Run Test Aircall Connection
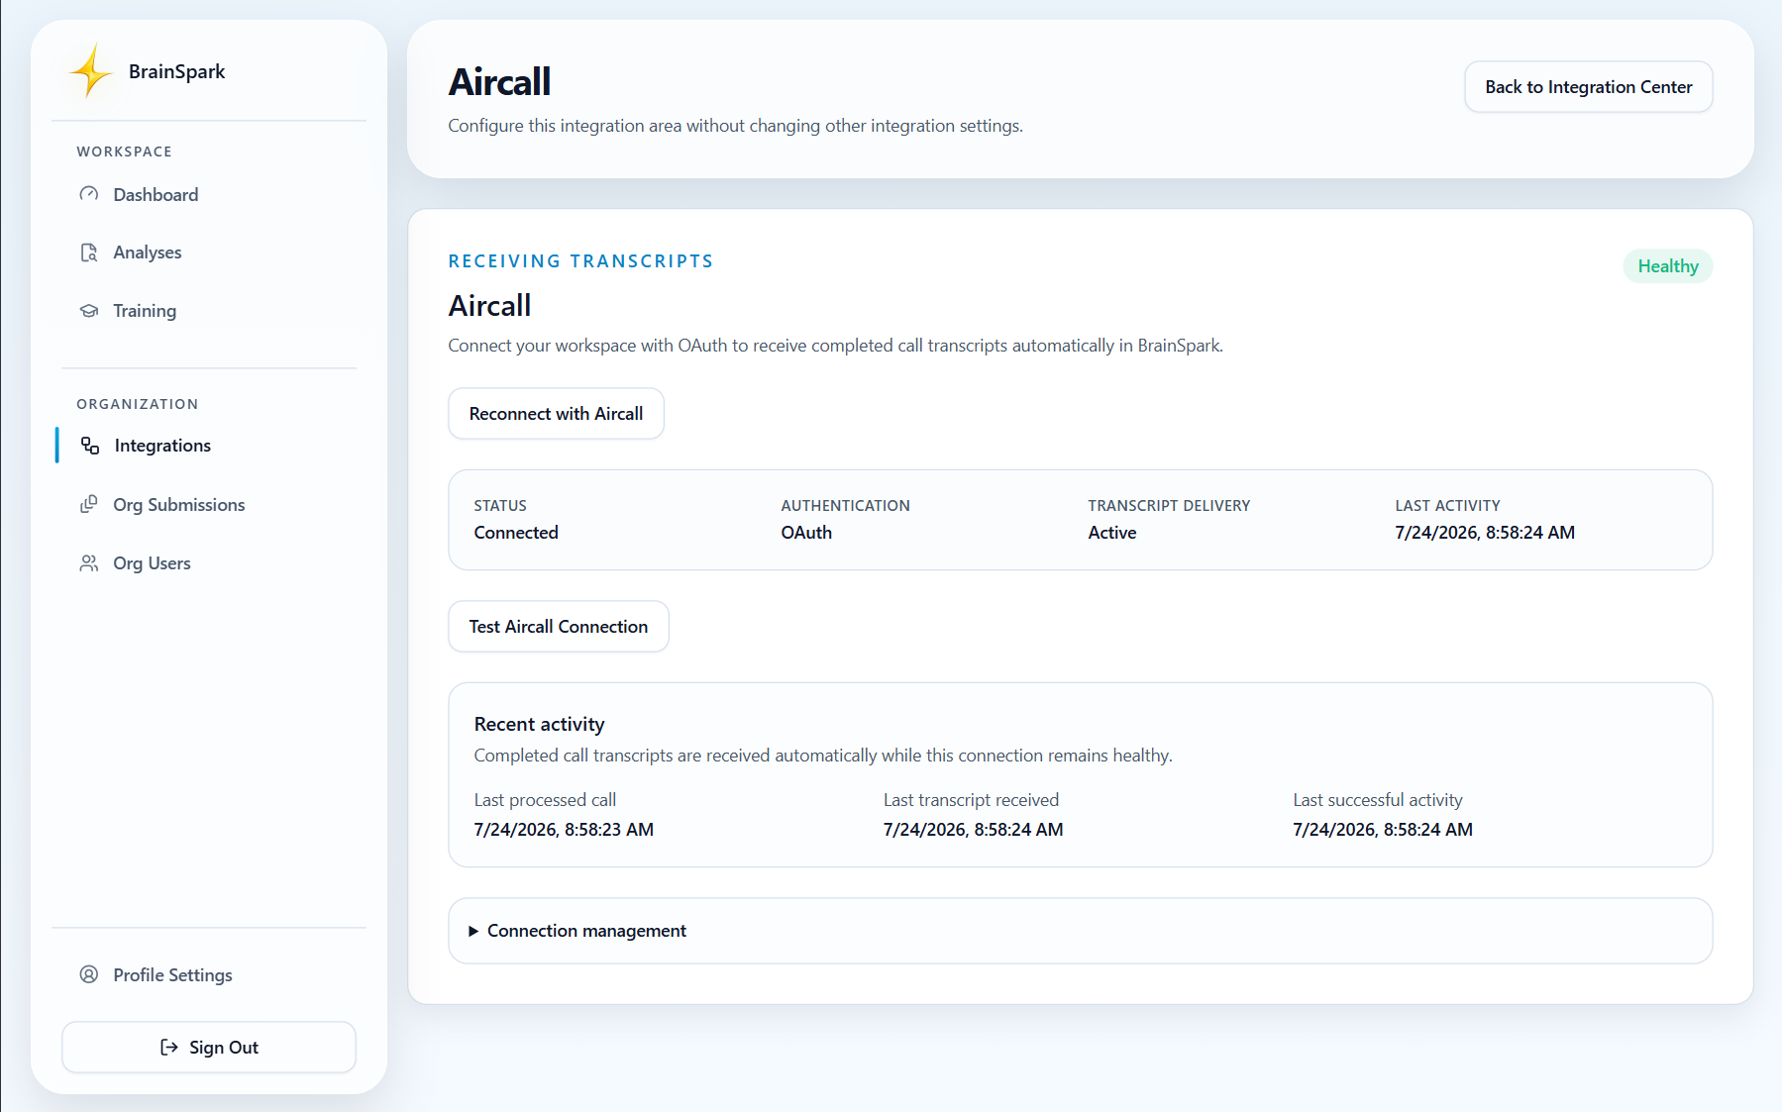 coord(559,627)
